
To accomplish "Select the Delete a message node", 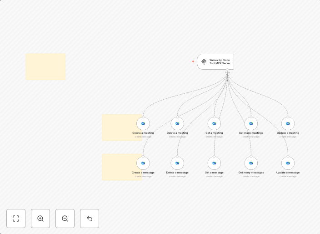I will [x=177, y=163].
